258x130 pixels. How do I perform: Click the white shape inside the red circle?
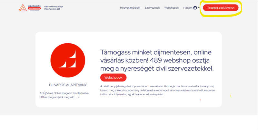(67, 59)
